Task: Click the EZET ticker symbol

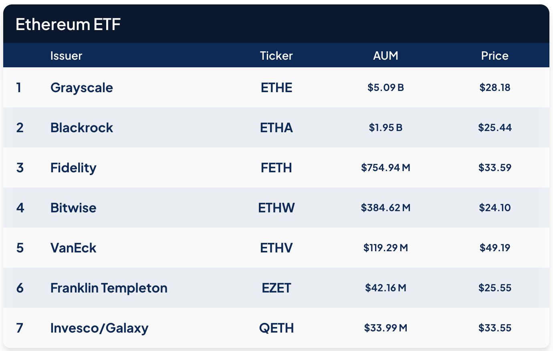Action: click(276, 288)
